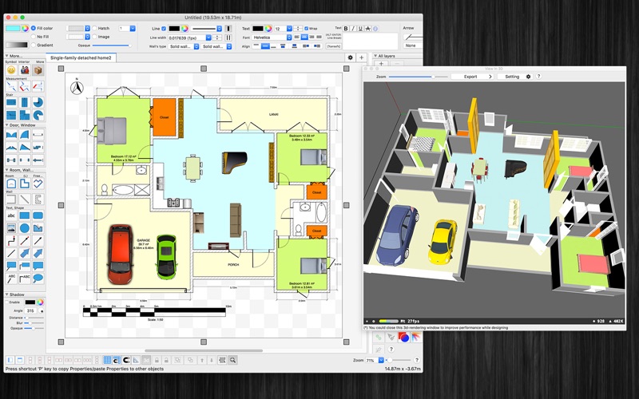The height and width of the screenshot is (399, 639).
Task: Select the double-door tool in Door, Window
Action: 11,135
